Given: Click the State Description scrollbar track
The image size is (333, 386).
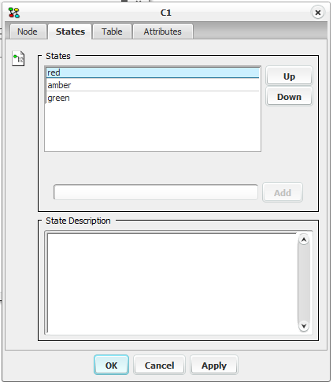Looking at the screenshot, I should (304, 283).
